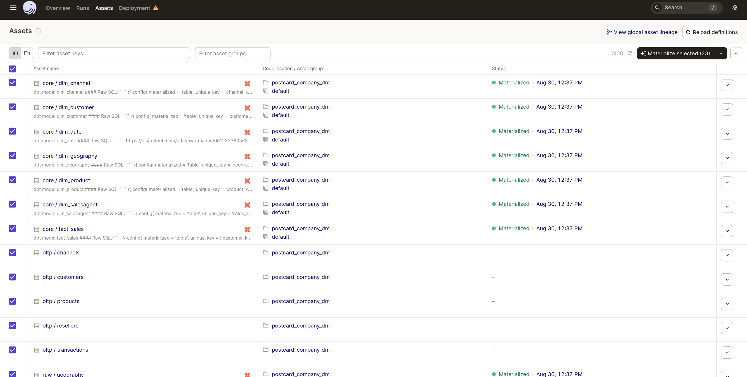747x377 pixels.
Task: Uncheck the core / dim_date checkbox
Action: pos(13,131)
